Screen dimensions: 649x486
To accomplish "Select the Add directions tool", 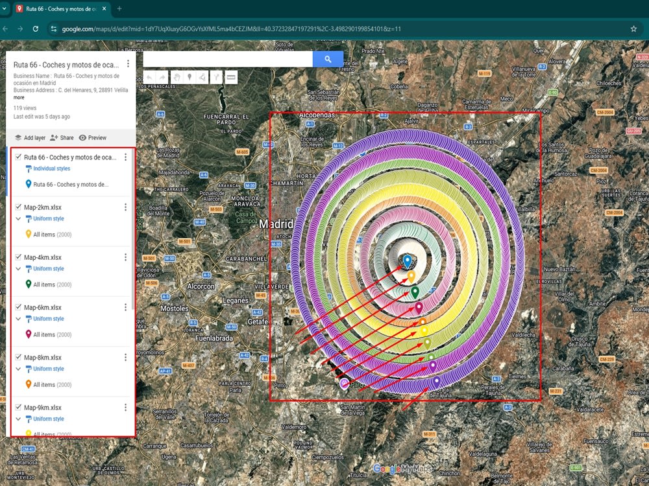I will click(x=216, y=77).
